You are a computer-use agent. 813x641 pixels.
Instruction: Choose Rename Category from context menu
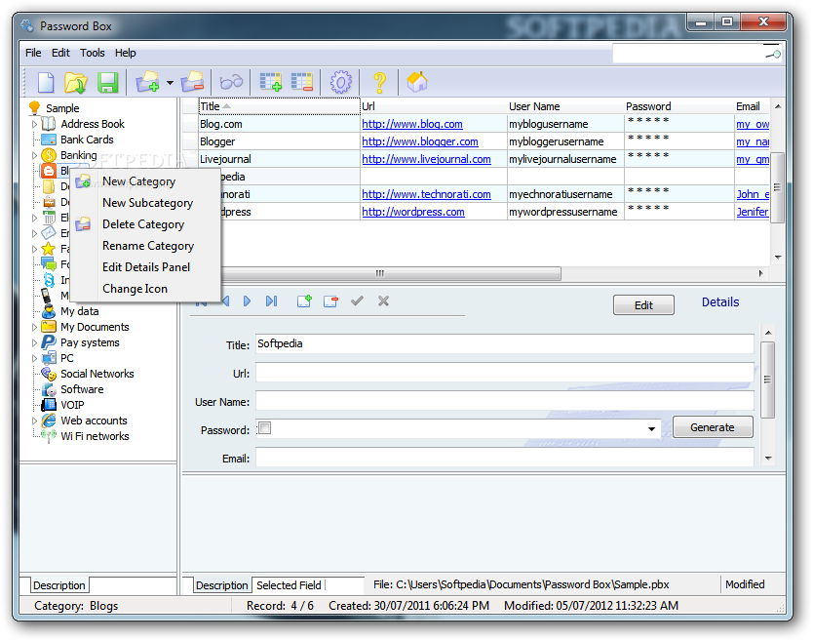(x=145, y=246)
